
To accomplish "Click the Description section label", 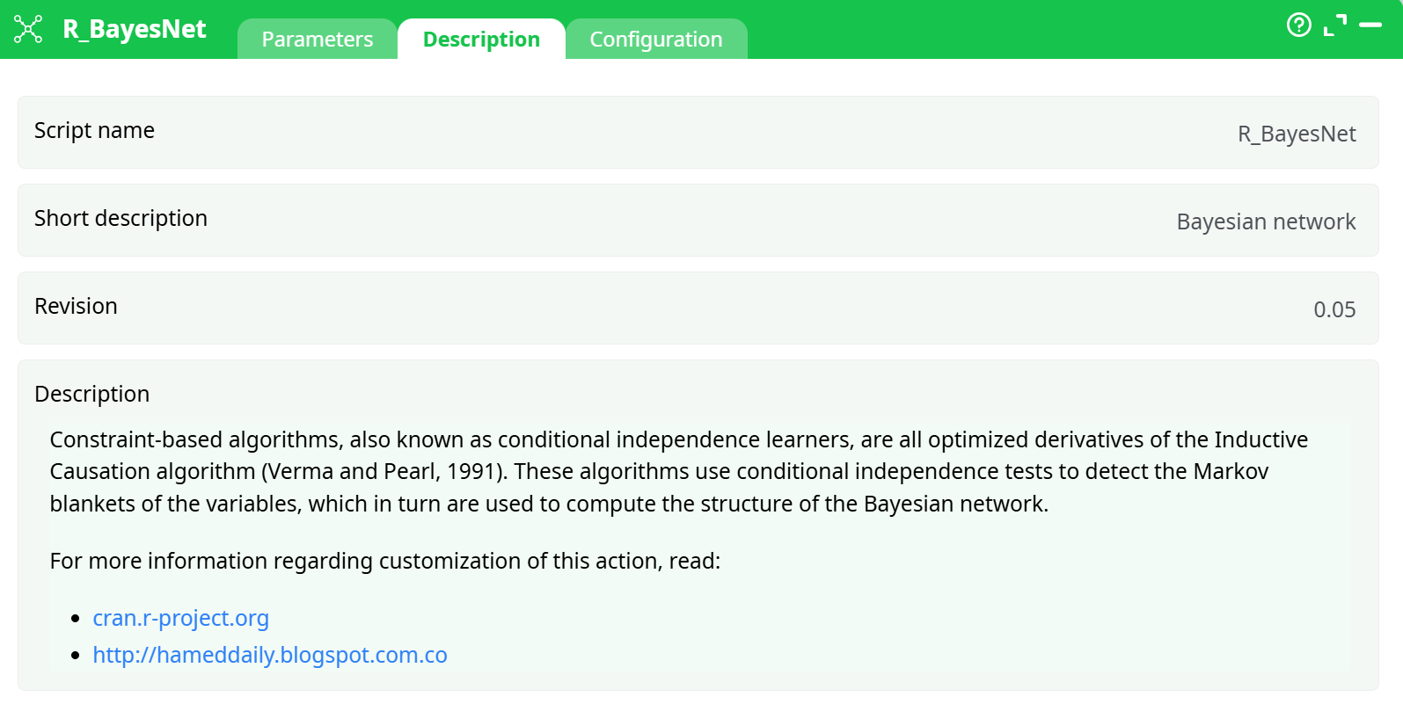I will coord(91,394).
